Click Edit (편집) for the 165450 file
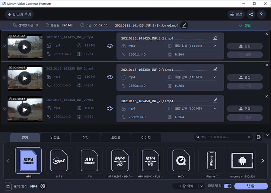 [245, 109]
